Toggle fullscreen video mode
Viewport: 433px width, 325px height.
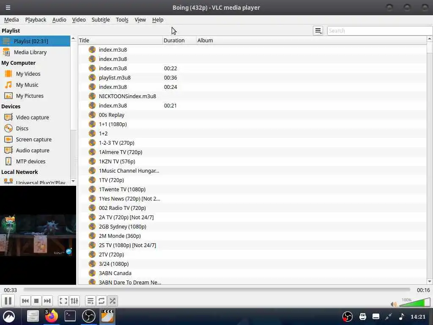click(63, 301)
